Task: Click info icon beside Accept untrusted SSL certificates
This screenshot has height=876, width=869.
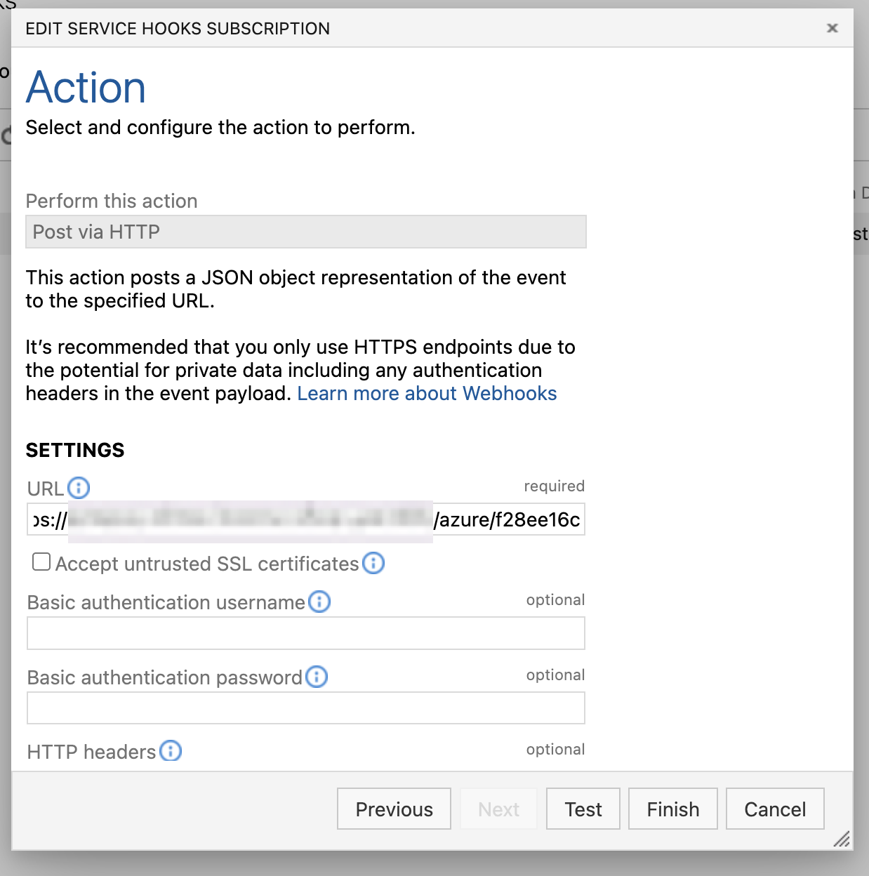Action: click(x=373, y=563)
